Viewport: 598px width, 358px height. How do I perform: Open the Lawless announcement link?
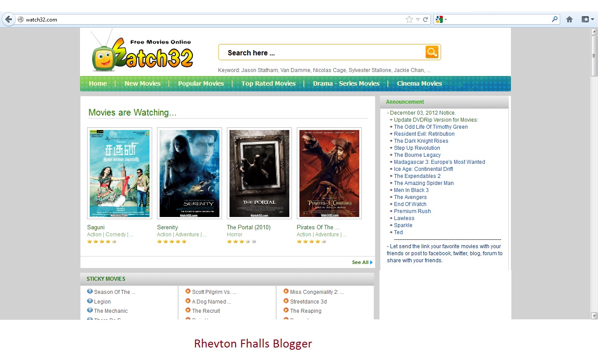click(404, 218)
